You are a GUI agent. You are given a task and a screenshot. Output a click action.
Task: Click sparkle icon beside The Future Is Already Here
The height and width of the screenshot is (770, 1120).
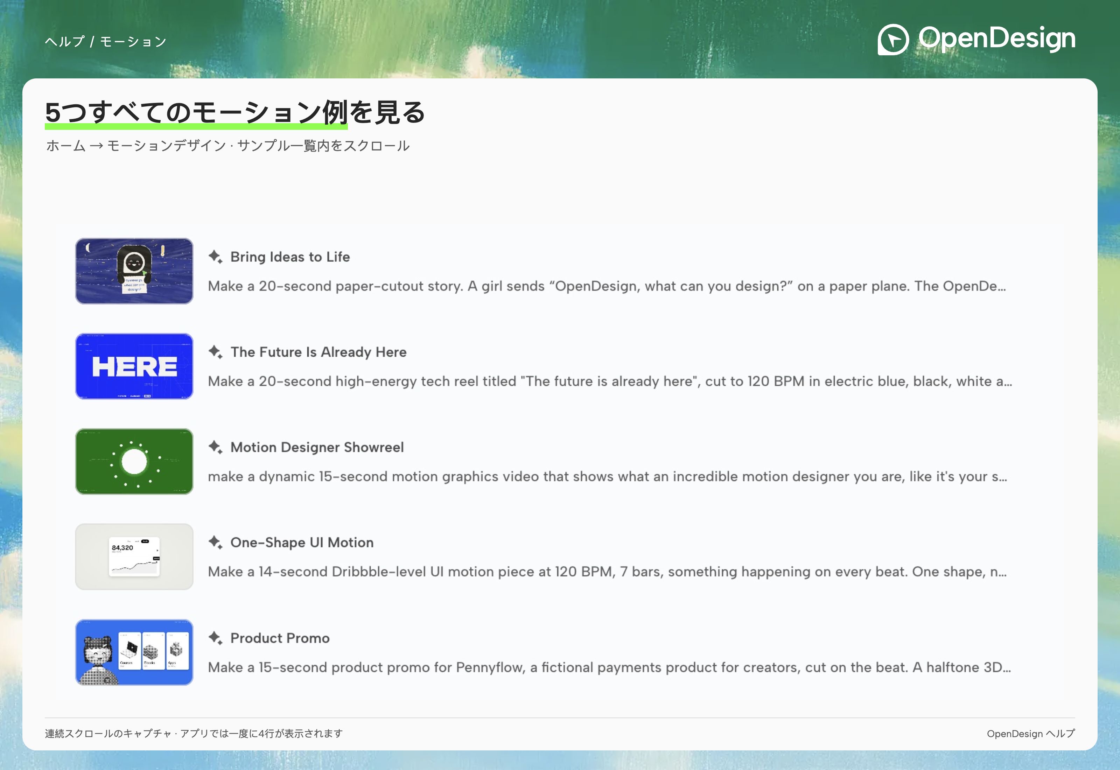[215, 352]
